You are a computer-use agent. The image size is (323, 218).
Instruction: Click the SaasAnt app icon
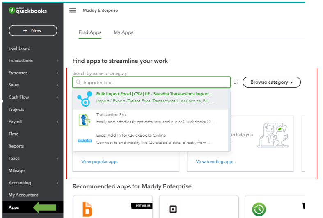[x=85, y=99]
